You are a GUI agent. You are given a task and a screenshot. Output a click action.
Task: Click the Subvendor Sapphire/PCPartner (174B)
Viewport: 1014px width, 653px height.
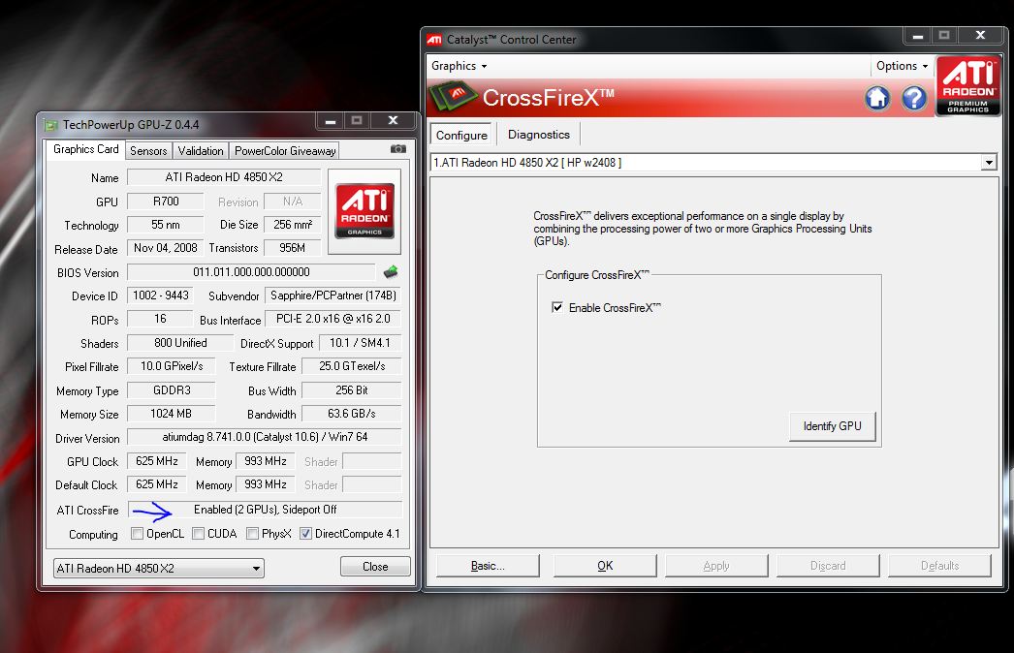tap(333, 295)
